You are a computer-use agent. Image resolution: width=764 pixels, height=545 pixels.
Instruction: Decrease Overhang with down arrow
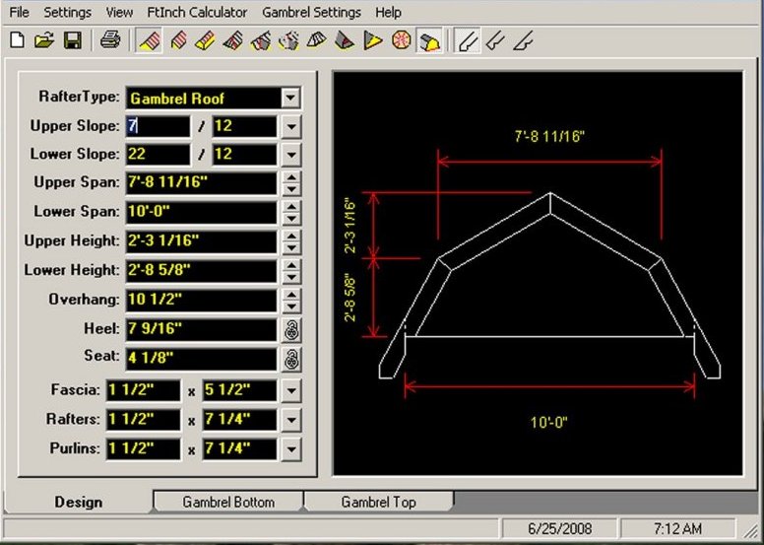[291, 307]
